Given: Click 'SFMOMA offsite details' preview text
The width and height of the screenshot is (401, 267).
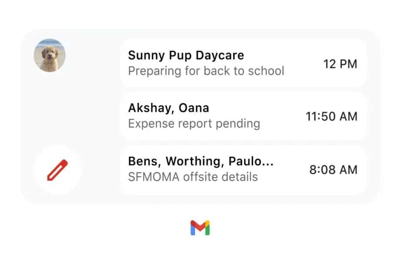Looking at the screenshot, I should point(193,177).
